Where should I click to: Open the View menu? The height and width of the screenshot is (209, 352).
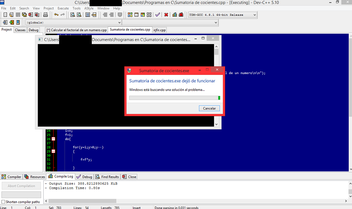coord(36,8)
